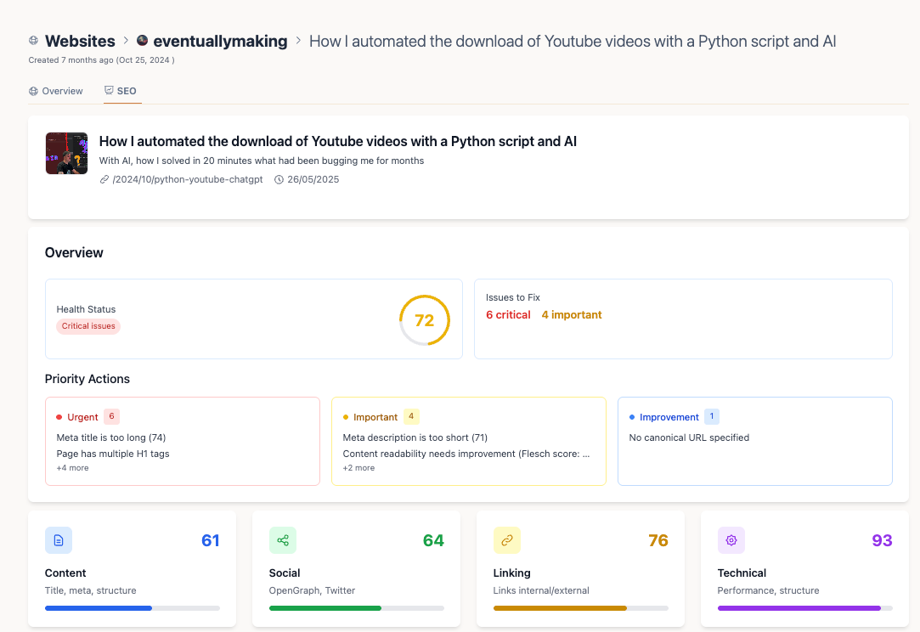Click the '6 critical' issues count

(508, 315)
